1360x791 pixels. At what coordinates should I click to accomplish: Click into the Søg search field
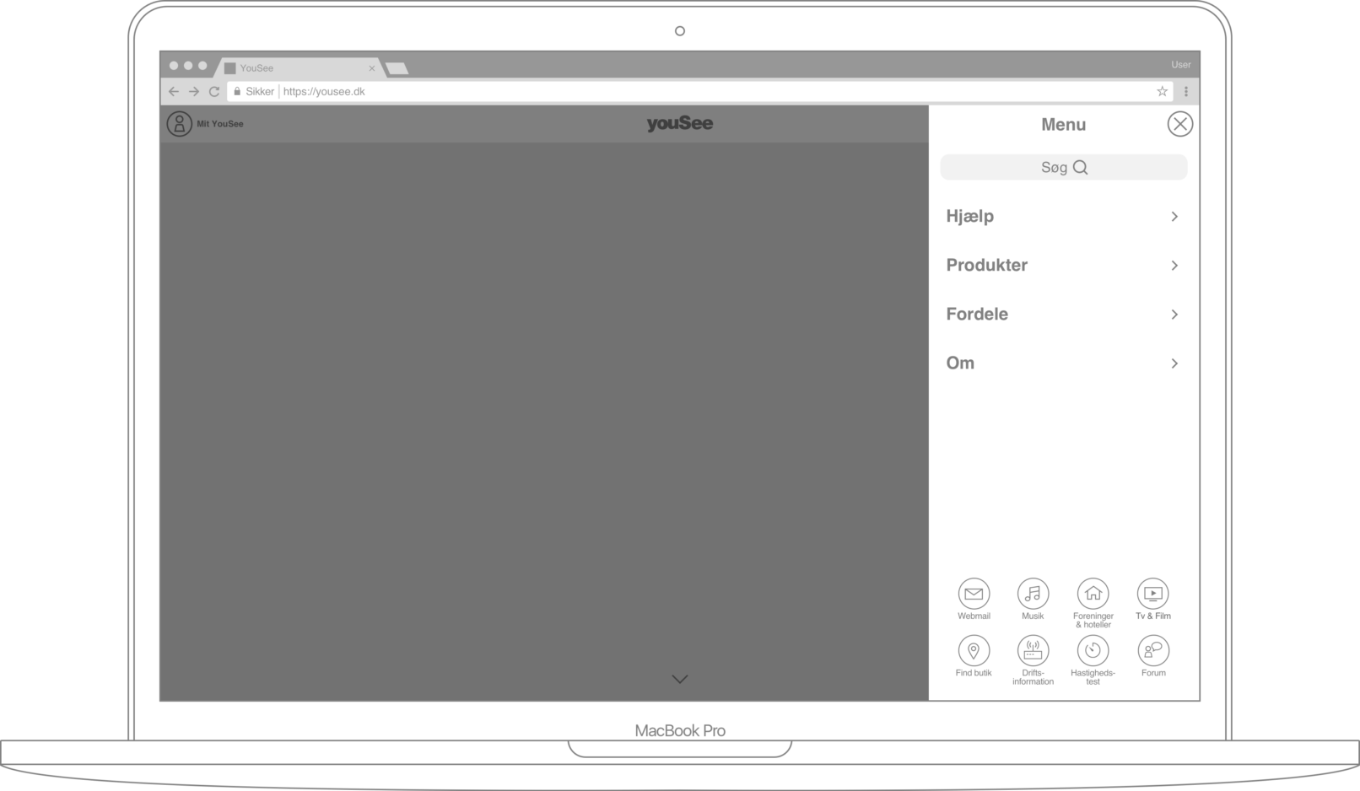1064,168
